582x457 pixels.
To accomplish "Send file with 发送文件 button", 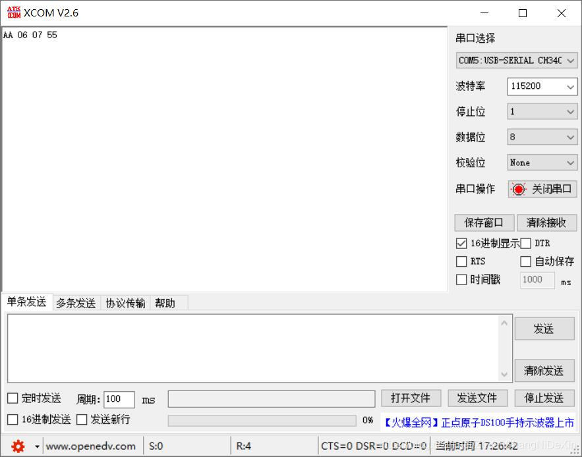I will tap(477, 398).
